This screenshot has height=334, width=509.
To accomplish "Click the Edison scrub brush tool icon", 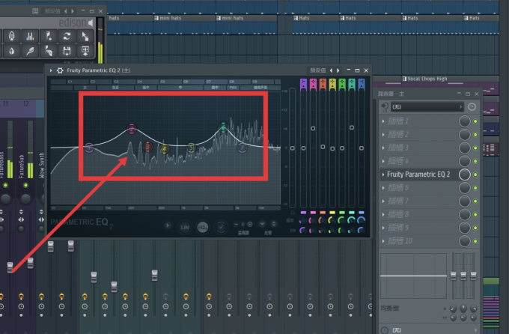I will pyautogui.click(x=30, y=51).
